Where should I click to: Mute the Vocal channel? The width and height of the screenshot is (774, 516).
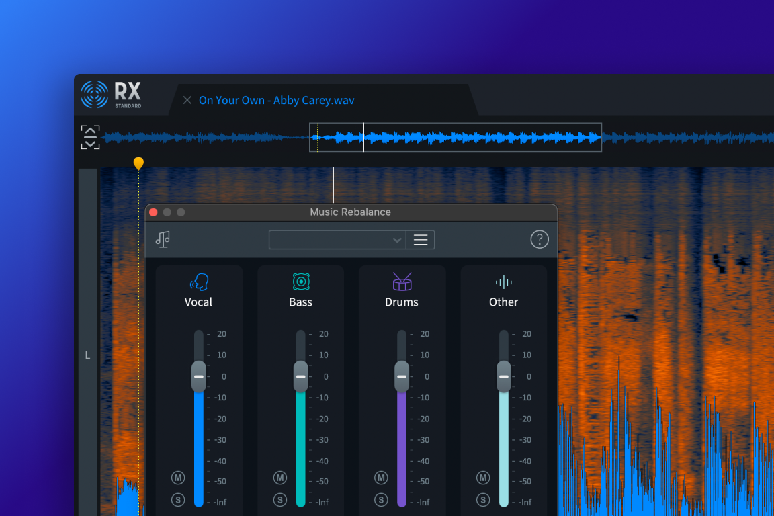click(x=178, y=478)
